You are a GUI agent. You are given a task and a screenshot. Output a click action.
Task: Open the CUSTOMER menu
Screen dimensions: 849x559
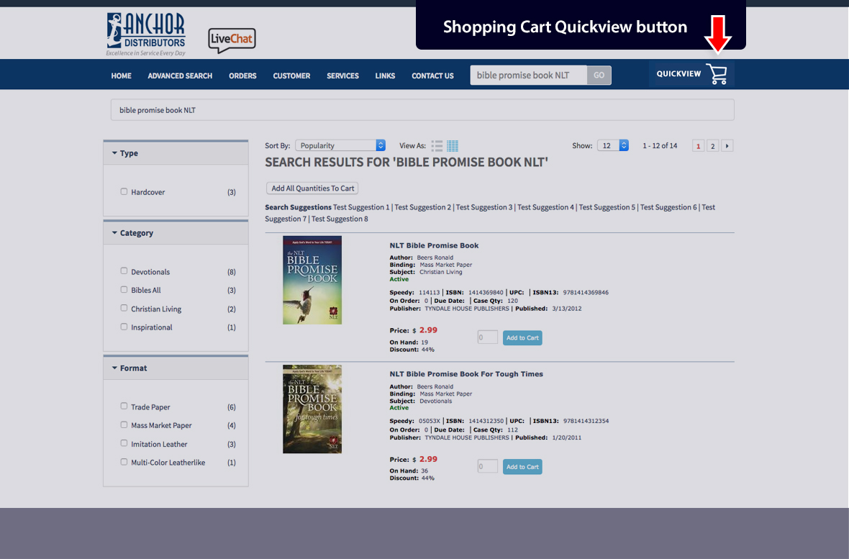click(x=291, y=76)
